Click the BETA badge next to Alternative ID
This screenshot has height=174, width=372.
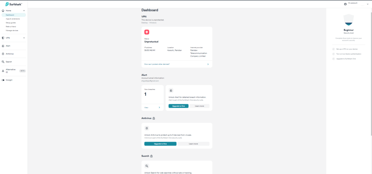tap(23, 71)
